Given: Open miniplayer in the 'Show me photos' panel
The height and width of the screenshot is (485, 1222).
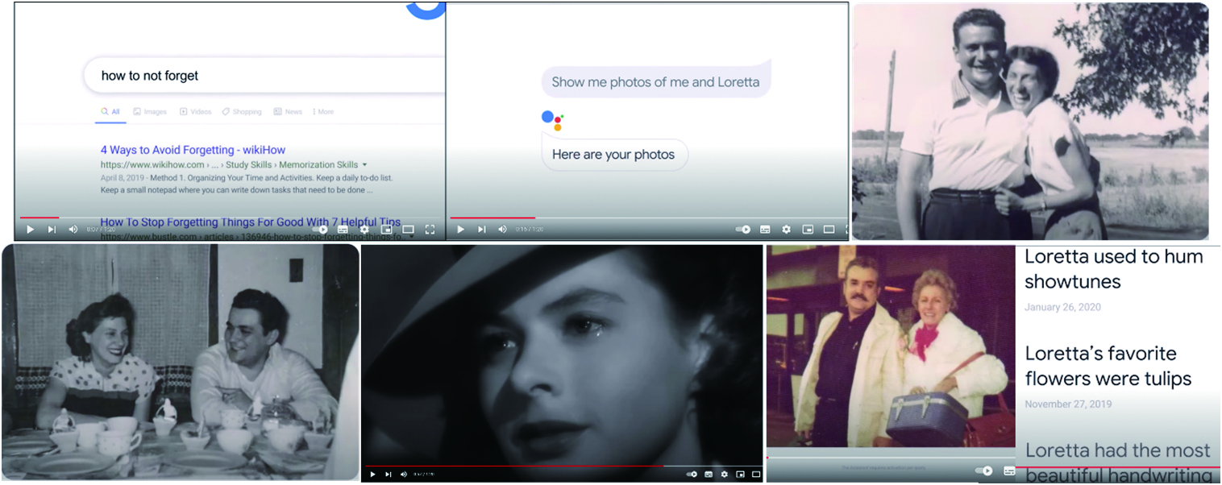Looking at the screenshot, I should click(808, 230).
